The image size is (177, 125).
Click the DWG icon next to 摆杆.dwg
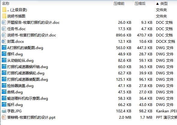(4, 54)
